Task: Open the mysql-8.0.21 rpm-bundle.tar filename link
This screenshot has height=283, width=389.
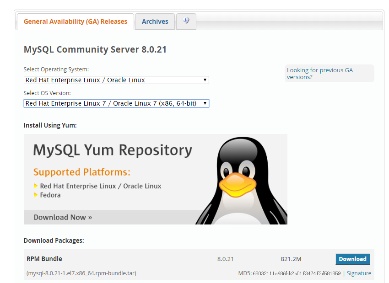Action: [x=80, y=273]
